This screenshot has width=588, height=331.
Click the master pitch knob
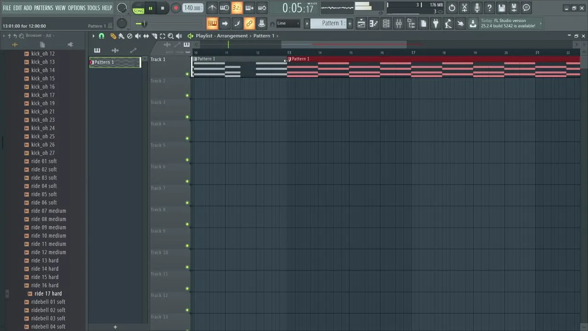click(122, 23)
